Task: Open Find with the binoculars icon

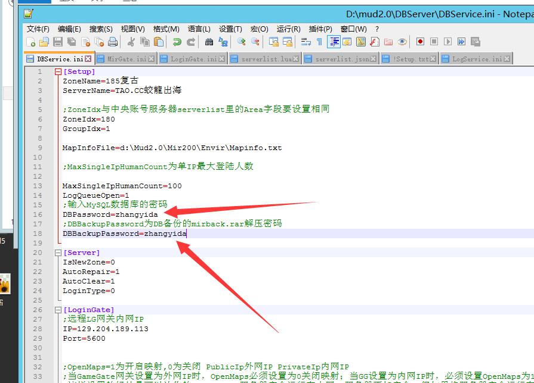Action: click(x=209, y=42)
